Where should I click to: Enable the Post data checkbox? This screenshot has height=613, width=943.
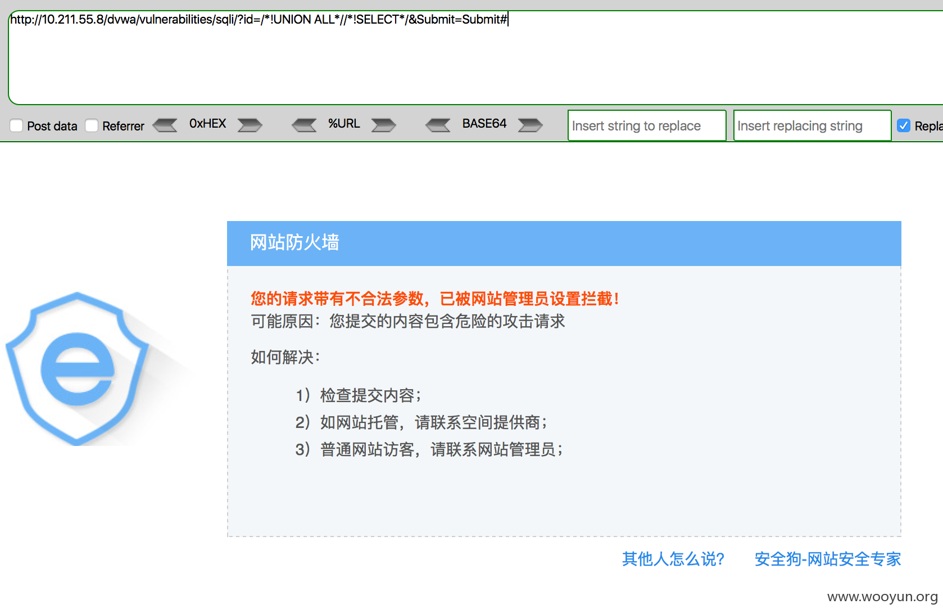coord(17,125)
